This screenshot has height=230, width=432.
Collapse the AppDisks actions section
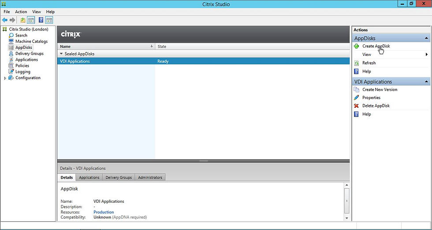click(427, 38)
